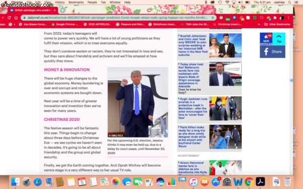Open the History menu
This screenshot has height=189, width=303.
(60, 3)
